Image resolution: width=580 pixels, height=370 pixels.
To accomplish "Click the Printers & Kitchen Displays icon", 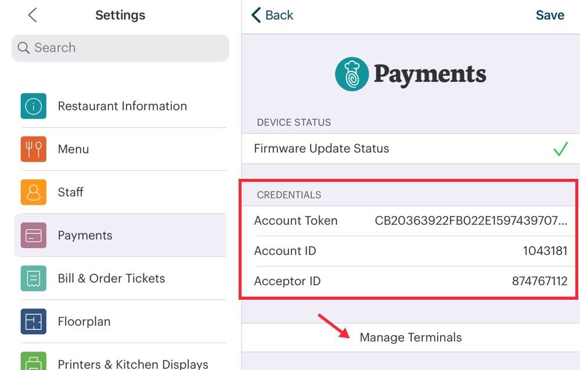I will tap(34, 361).
